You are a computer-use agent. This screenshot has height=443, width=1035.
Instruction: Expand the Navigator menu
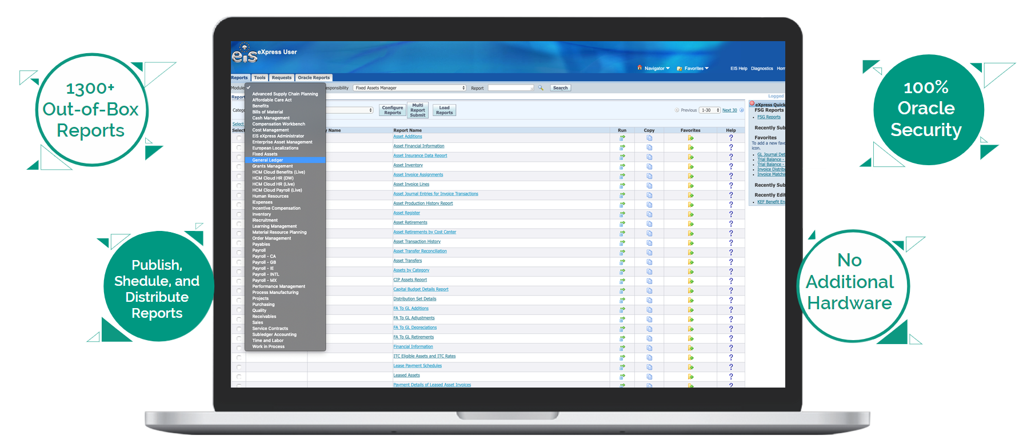click(657, 69)
